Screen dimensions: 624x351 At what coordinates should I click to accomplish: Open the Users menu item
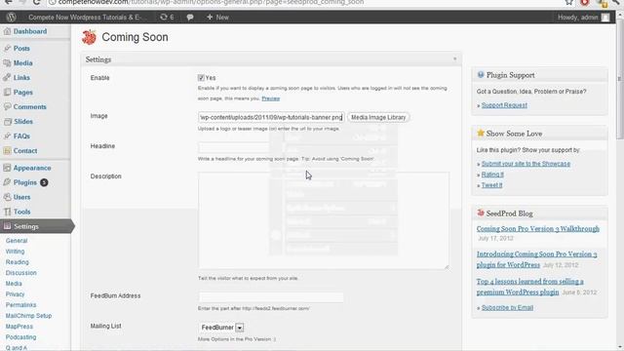21,197
